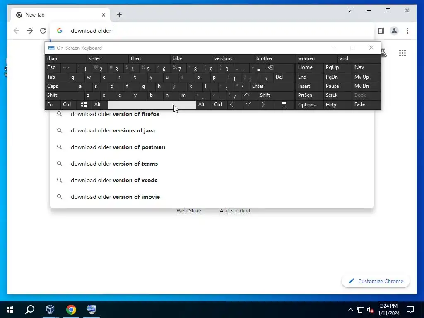Screen dimensions: 424x318
Task: Click the Windows logo key on the On-Screen Keyboard
Action: (84, 105)
